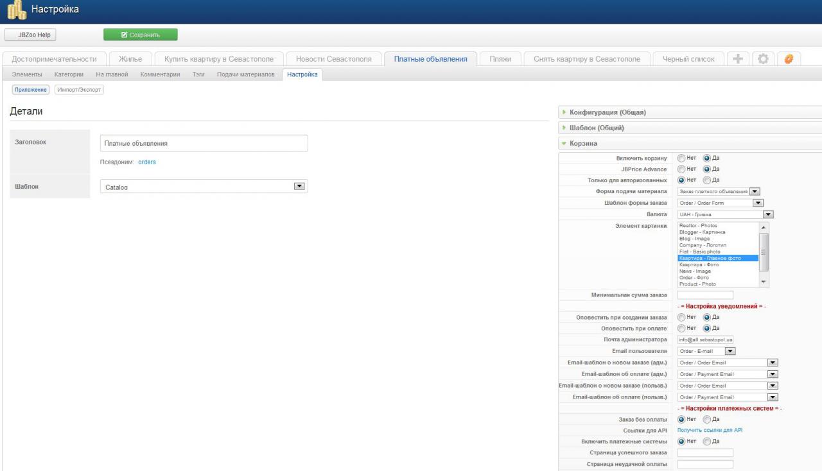Click scroll-down arrow in Элемент картинки list
The image size is (822, 471).
coord(763,282)
